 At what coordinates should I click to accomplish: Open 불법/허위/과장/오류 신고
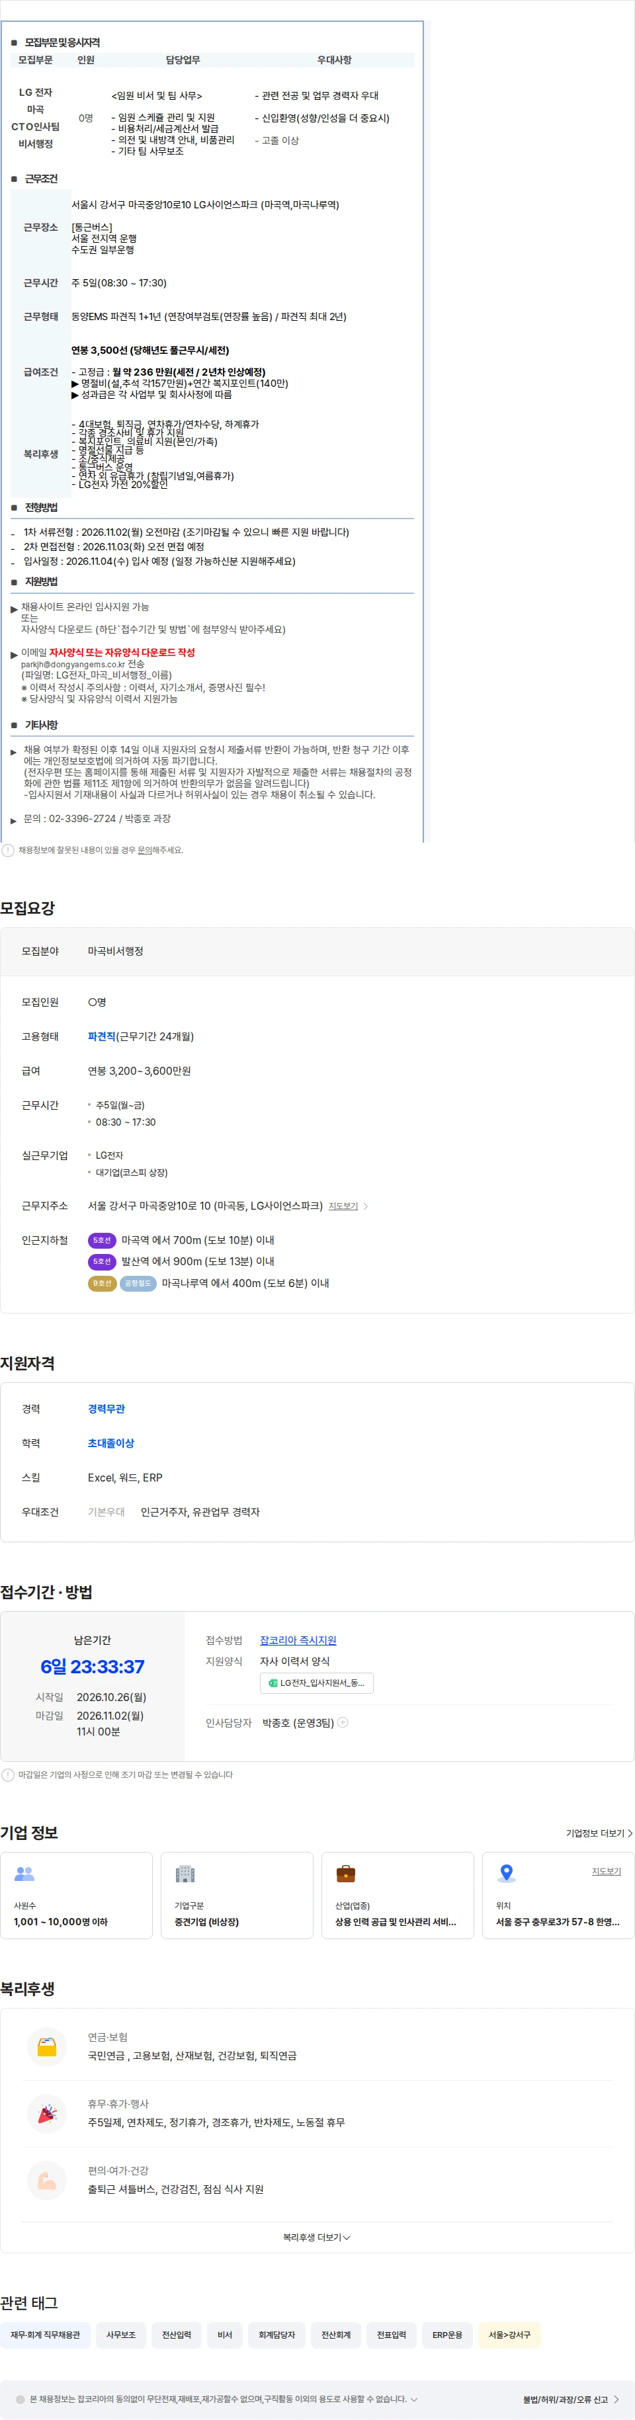pyautogui.click(x=571, y=2399)
